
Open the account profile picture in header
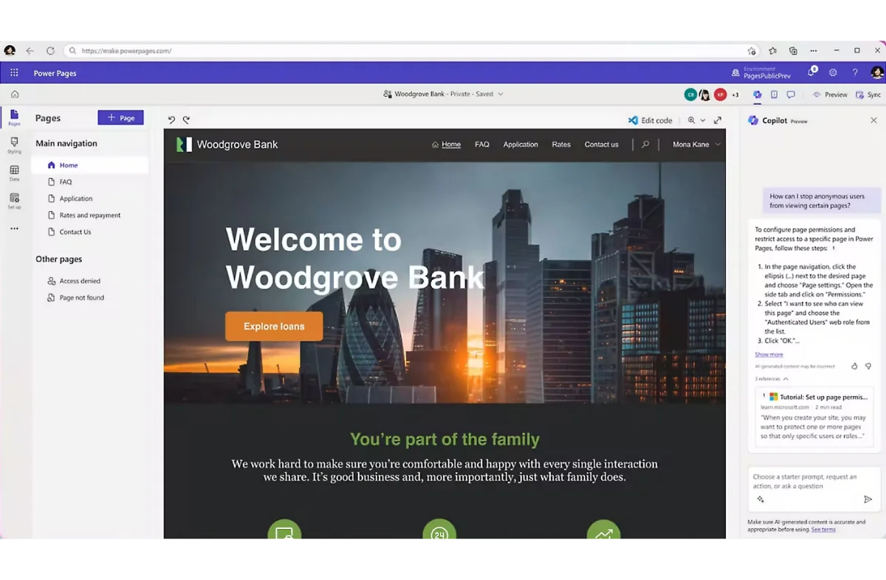pos(876,72)
